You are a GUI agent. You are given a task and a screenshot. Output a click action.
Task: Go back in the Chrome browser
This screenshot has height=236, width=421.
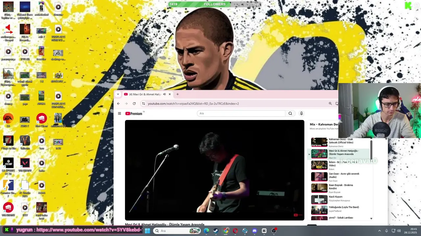tap(118, 104)
